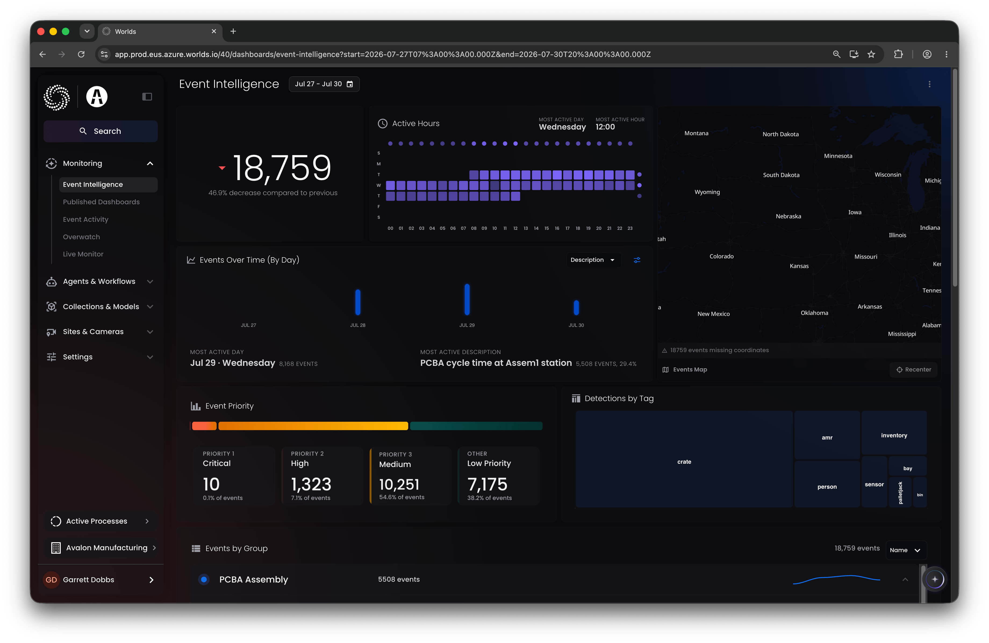
Task: Click the inventory tile in treemap
Action: (894, 433)
